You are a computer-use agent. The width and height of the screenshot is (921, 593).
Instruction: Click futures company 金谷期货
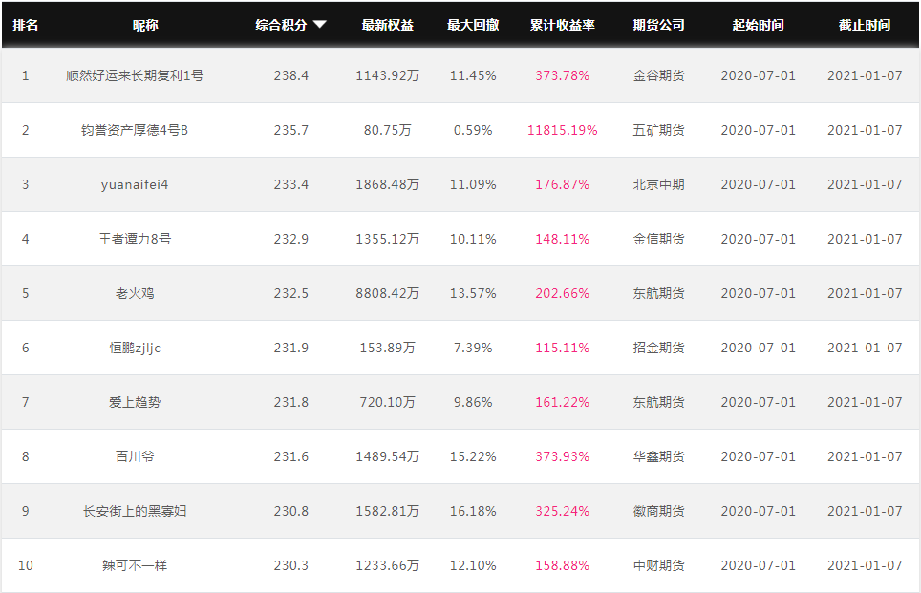pyautogui.click(x=658, y=75)
